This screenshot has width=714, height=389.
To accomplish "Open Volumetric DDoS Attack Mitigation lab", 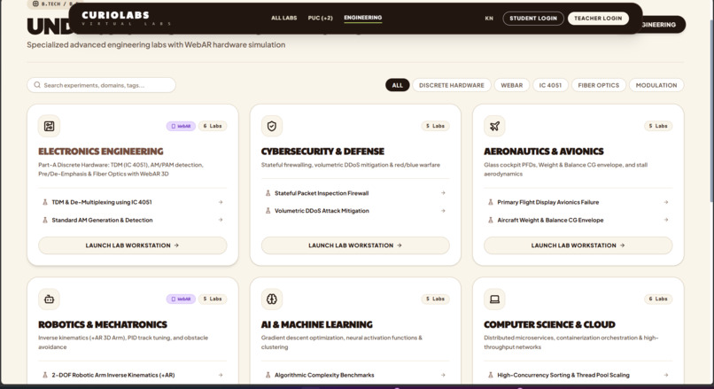I will coord(355,211).
